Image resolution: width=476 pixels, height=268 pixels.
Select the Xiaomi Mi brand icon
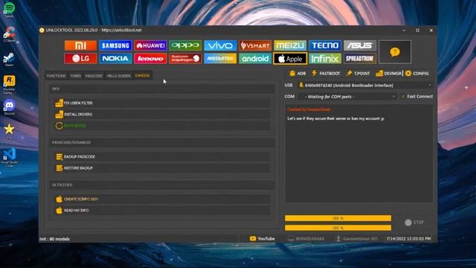coord(80,45)
